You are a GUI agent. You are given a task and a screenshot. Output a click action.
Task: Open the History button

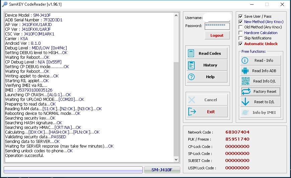click(x=207, y=65)
